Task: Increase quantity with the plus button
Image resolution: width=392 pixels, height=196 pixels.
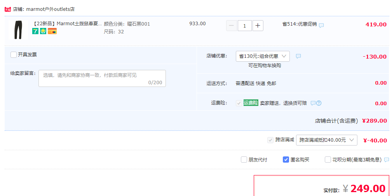Action: pyautogui.click(x=258, y=26)
